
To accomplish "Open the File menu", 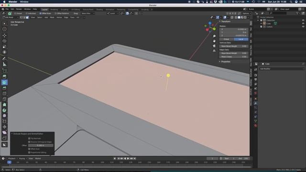I will (7, 9).
